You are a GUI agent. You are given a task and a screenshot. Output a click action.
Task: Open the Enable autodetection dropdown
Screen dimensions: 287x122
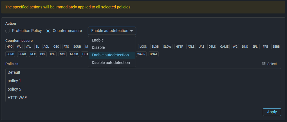pyautogui.click(x=112, y=31)
